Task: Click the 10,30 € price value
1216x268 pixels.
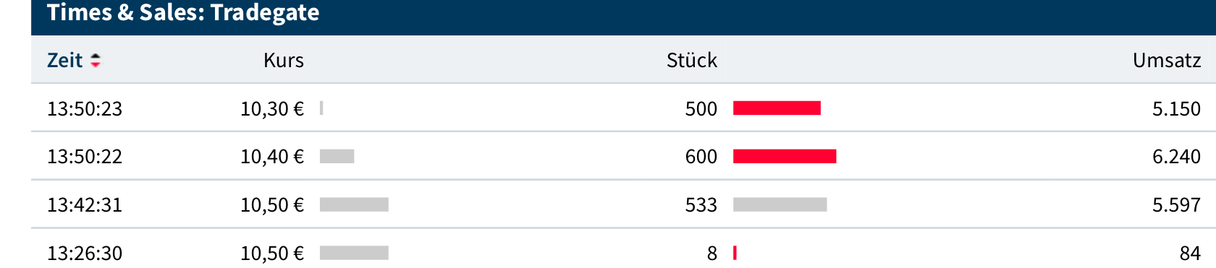Action: click(272, 108)
